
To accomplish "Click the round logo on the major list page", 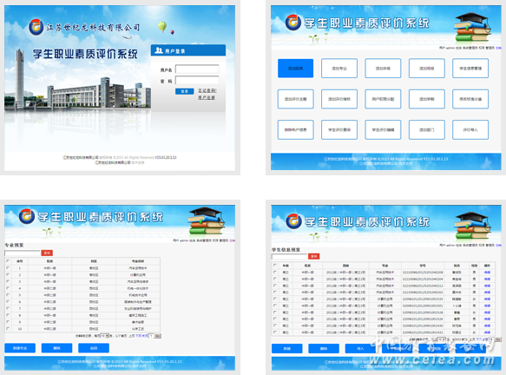I will [27, 216].
